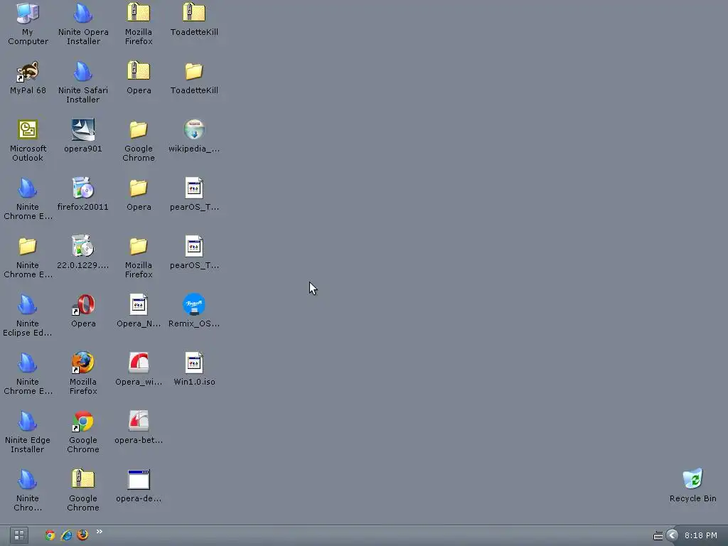
Task: Open the plain Mozilla Firefox yellow folder
Action: [139, 247]
